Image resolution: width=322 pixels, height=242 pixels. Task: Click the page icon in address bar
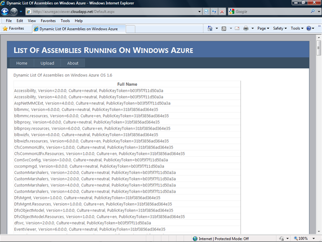point(29,12)
